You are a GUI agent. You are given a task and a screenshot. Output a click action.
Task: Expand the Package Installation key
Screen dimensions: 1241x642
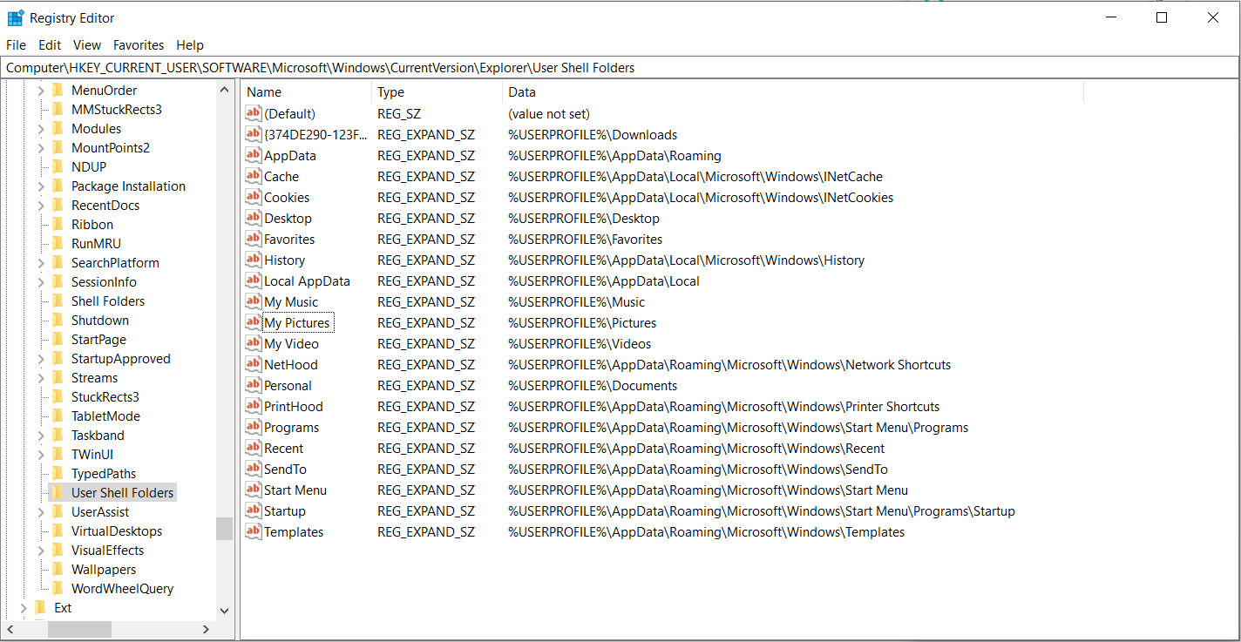[41, 186]
